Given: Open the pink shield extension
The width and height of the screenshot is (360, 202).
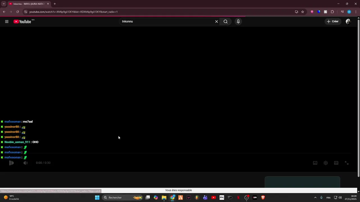Looking at the screenshot, I should [x=312, y=12].
